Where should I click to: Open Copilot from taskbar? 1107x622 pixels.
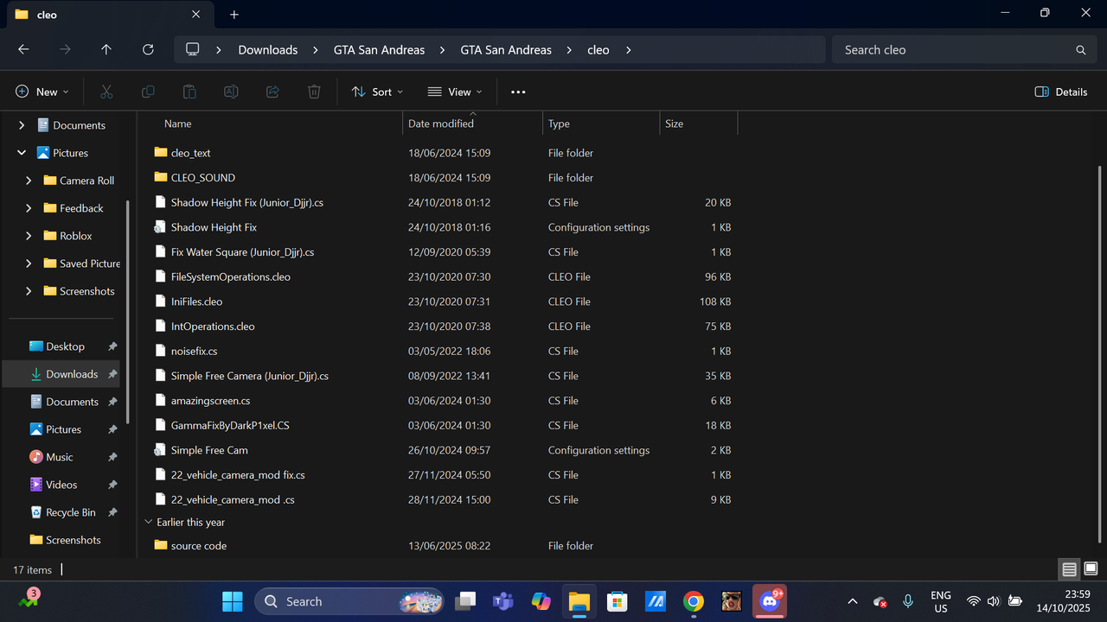tap(541, 601)
